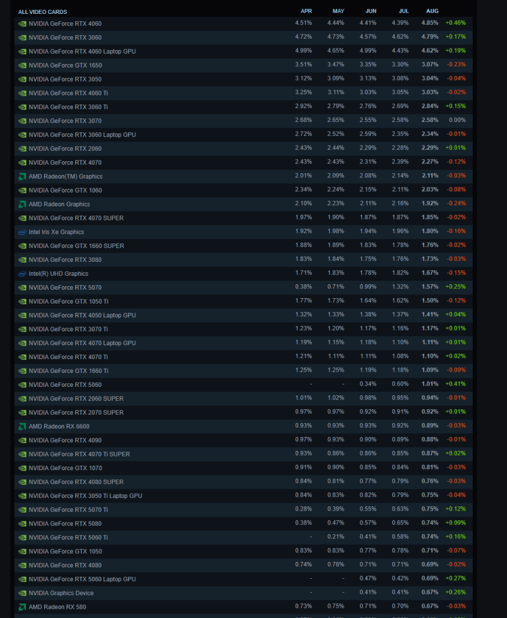Select NVIDIA GeForce RTX 4060 Laptop GPU entry
The width and height of the screenshot is (507, 618).
pyautogui.click(x=82, y=51)
